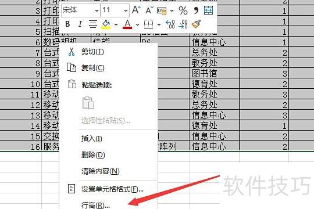Click cell 信息中心 in row 13
Screen dimensions: 314x209
[x=215, y=115]
